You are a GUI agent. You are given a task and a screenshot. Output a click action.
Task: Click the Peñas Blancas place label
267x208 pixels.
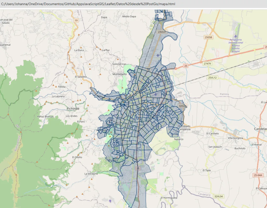45,117
